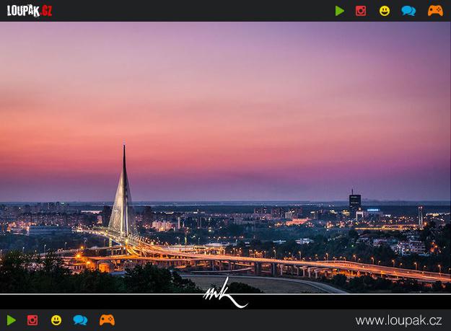Visit the www.loupak.cz footer link

point(398,320)
